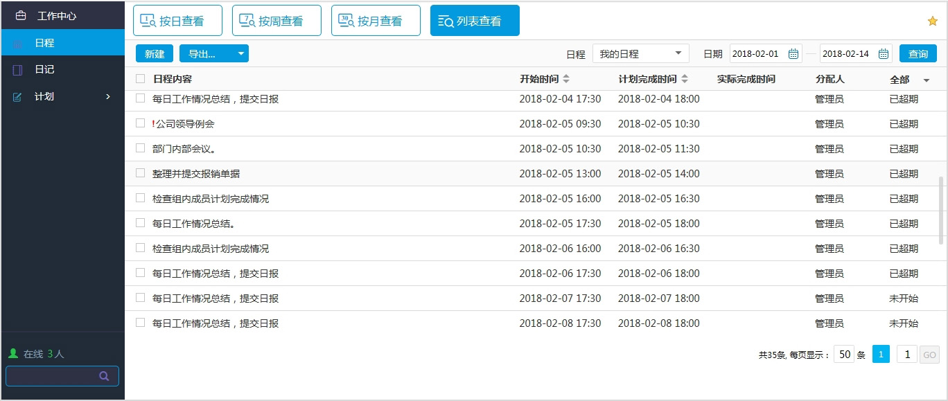The image size is (948, 401).
Task: Sort by 开始时间 using its arrows
Action: [567, 78]
